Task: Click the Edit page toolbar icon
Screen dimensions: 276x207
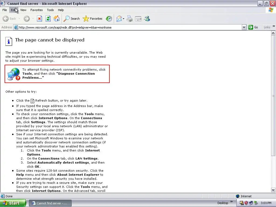Action: point(138,19)
